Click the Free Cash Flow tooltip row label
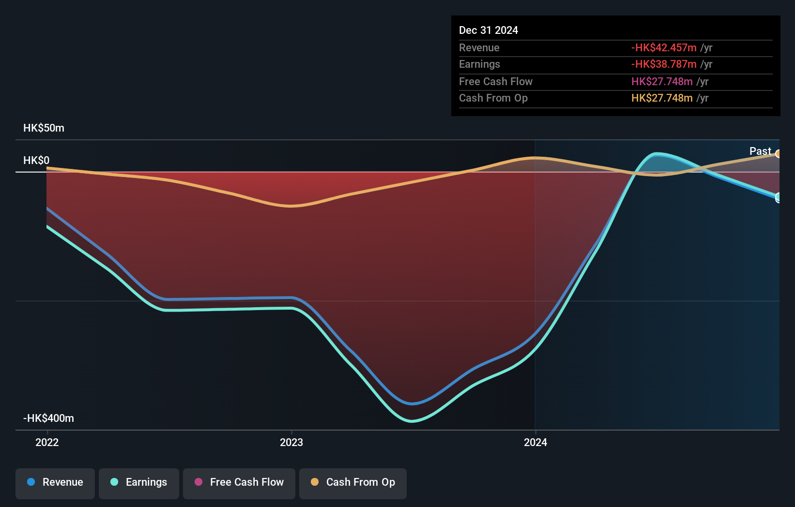The width and height of the screenshot is (795, 507). tap(496, 81)
